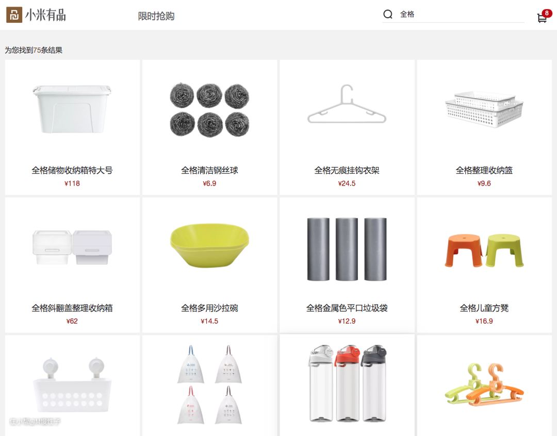This screenshot has width=557, height=436.
Task: Select the three water bottles product image
Action: [347, 383]
